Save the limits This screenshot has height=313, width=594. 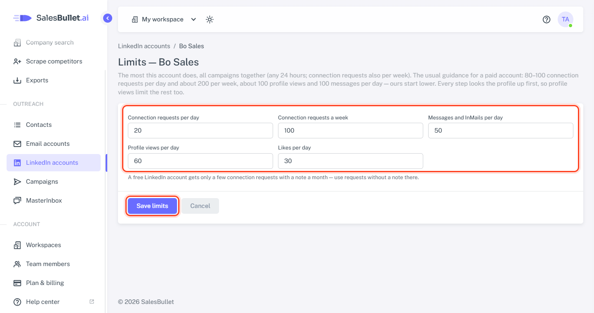[x=152, y=206]
